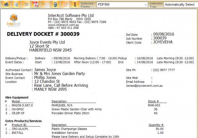Screen dimensions: 198x138
Task: Click the quantity value 50.00
Action: 159,129
